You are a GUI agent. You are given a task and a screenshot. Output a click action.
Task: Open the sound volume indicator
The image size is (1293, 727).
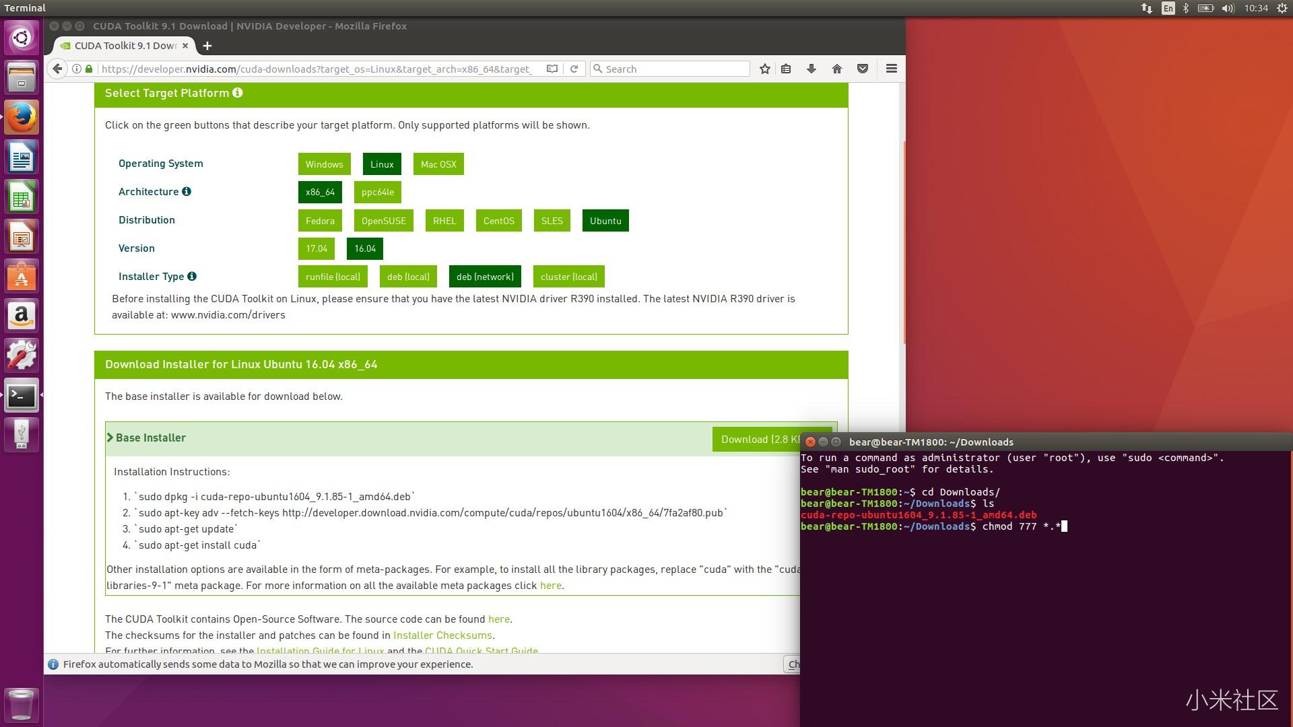(x=1228, y=8)
